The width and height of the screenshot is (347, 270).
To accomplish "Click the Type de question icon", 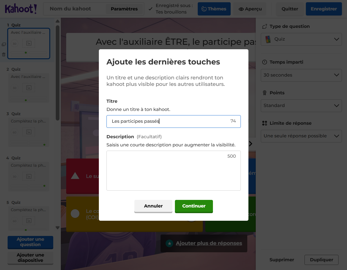I will [264, 26].
